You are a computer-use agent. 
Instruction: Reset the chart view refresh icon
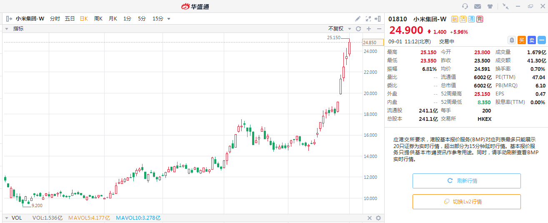pyautogui.click(x=358, y=29)
